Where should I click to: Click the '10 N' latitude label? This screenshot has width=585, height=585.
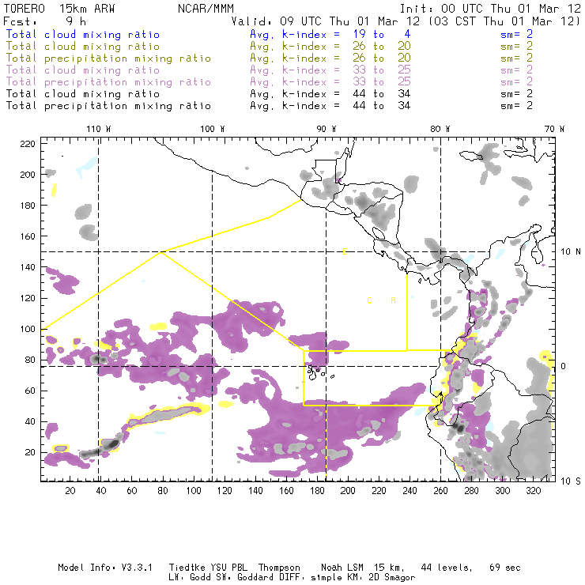[x=571, y=252]
